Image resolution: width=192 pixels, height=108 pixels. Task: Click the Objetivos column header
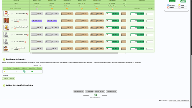coord(24,68)
